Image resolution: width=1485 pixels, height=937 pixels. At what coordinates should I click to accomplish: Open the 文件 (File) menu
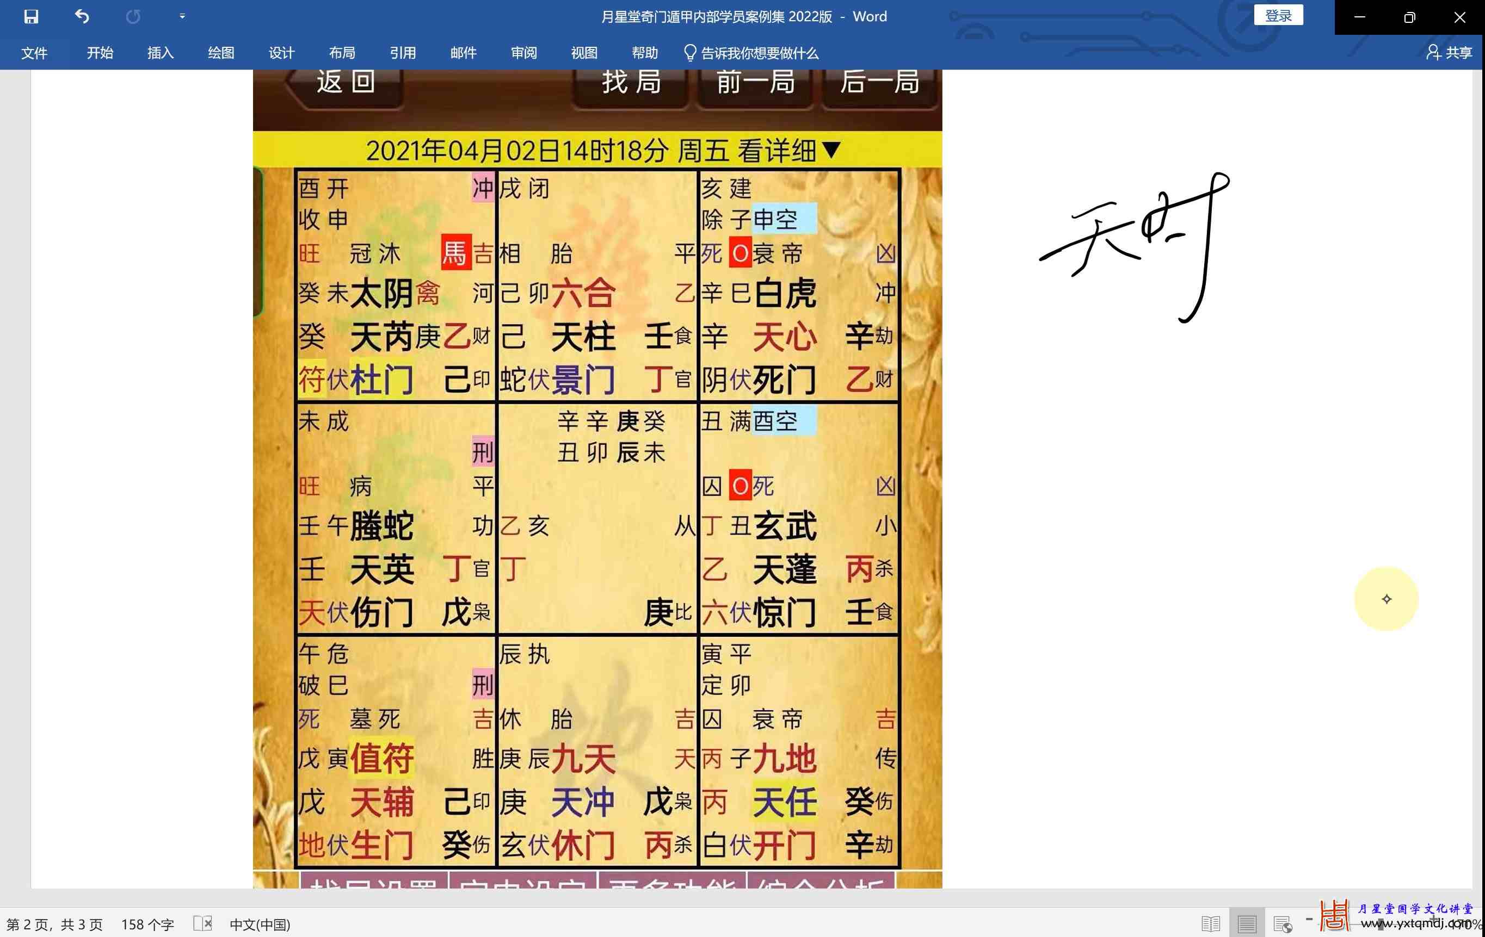(x=34, y=53)
